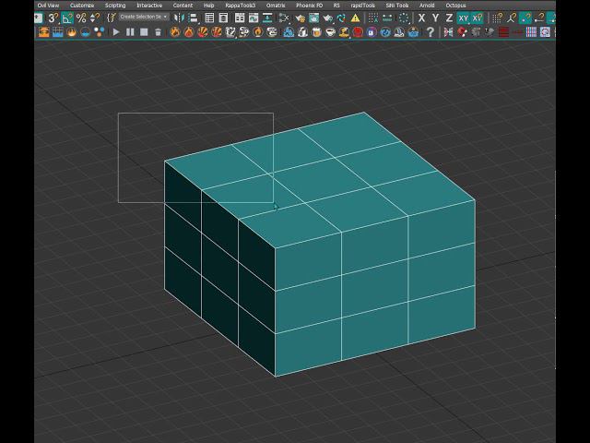Pause the Phoenix simulation
This screenshot has width=590, height=443.
tap(130, 32)
